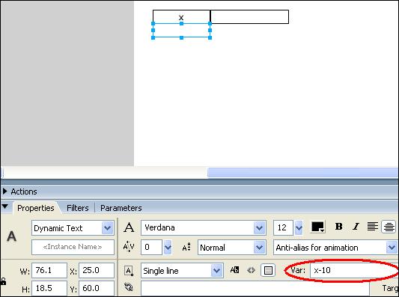Toggle bold text style
Image resolution: width=399 pixels, height=297 pixels.
click(338, 227)
